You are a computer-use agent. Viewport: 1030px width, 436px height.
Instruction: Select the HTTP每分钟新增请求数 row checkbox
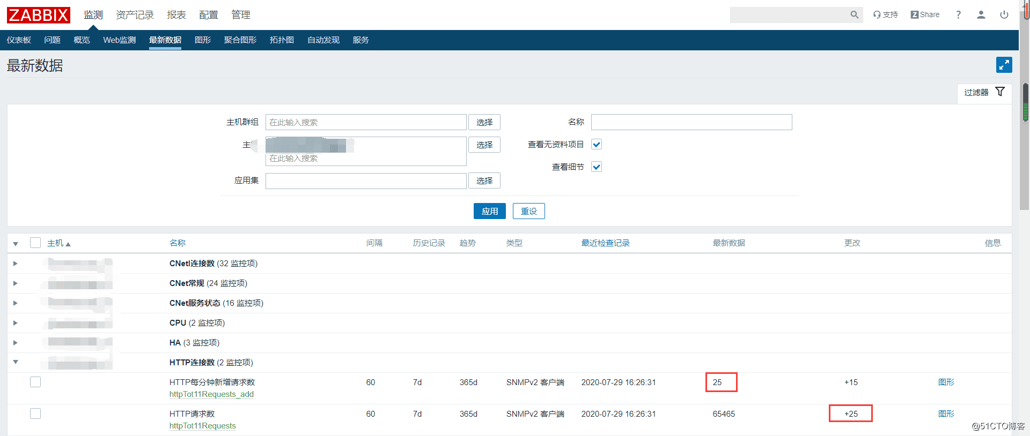click(x=35, y=382)
